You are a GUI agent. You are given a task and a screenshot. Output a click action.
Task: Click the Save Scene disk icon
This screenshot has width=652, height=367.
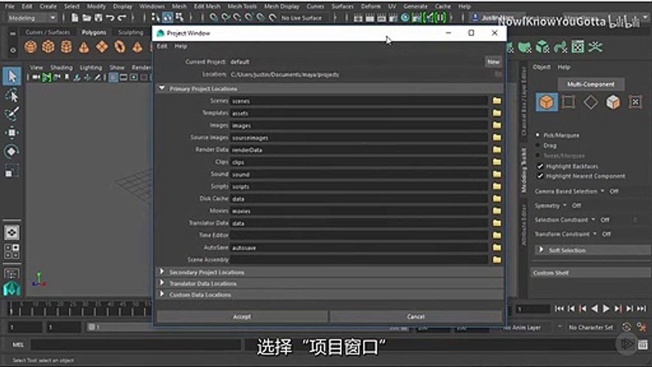pos(98,18)
